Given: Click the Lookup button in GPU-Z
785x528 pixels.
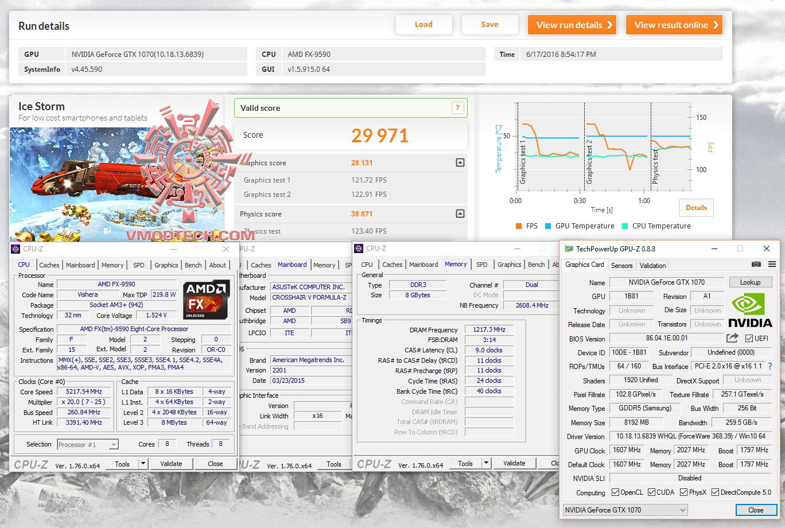Looking at the screenshot, I should 750,282.
